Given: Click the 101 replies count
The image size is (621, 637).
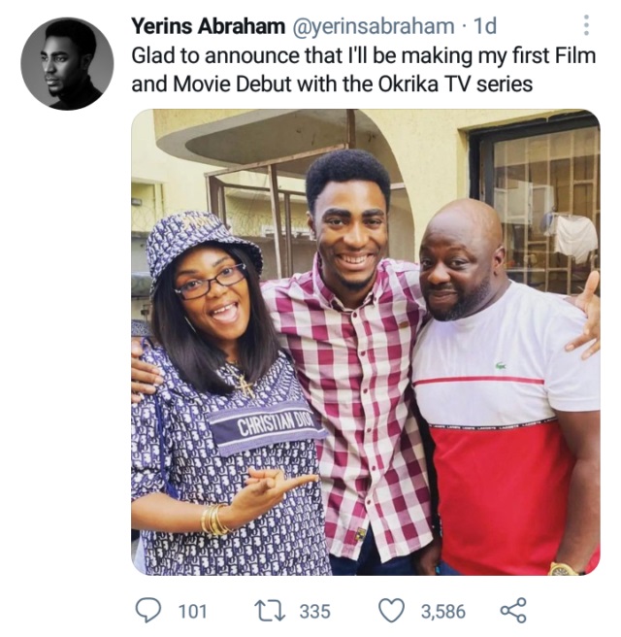Looking at the screenshot, I should click(x=193, y=611).
